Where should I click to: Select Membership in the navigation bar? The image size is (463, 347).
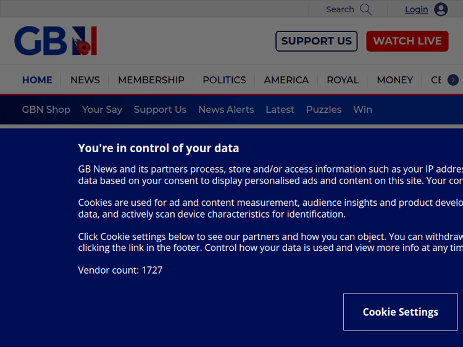151,80
